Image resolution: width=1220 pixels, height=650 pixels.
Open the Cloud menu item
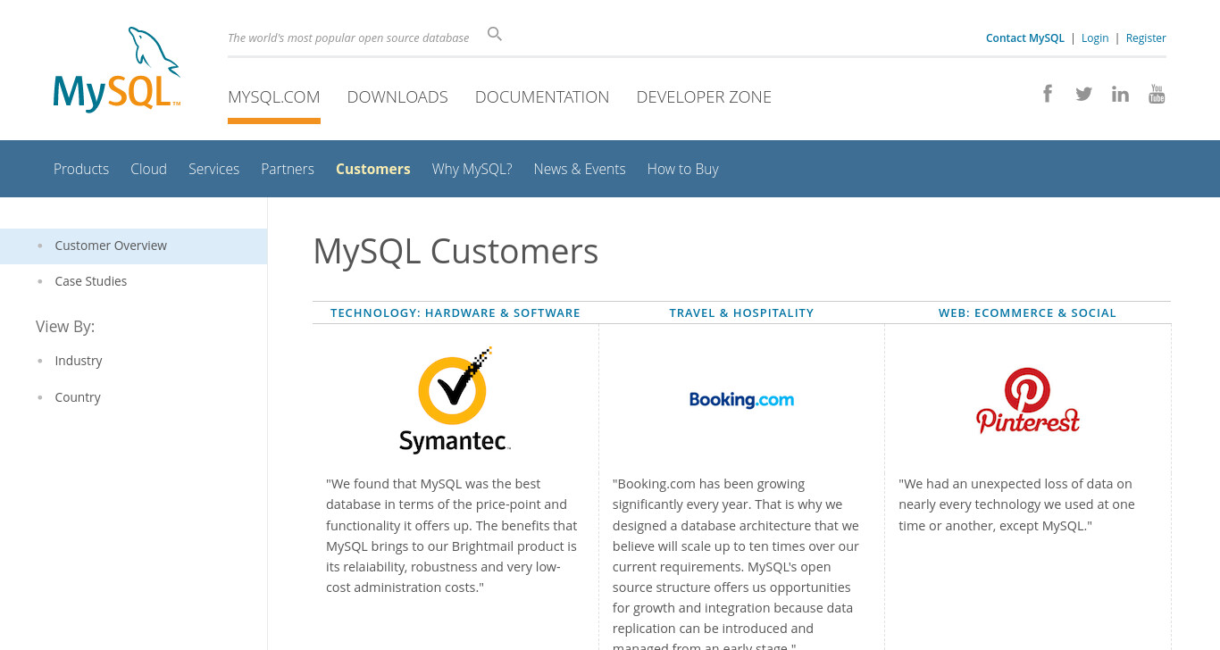tap(148, 169)
